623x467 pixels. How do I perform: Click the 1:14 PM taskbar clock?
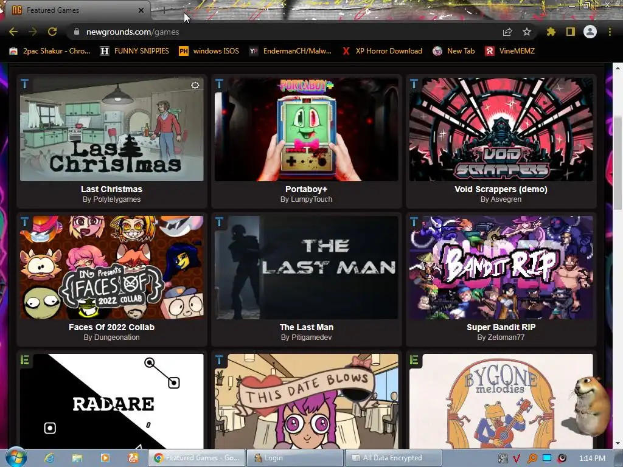pos(592,458)
